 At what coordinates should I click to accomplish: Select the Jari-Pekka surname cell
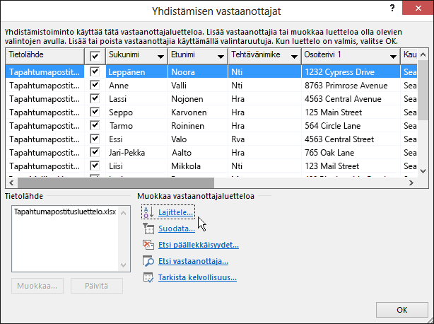point(136,153)
